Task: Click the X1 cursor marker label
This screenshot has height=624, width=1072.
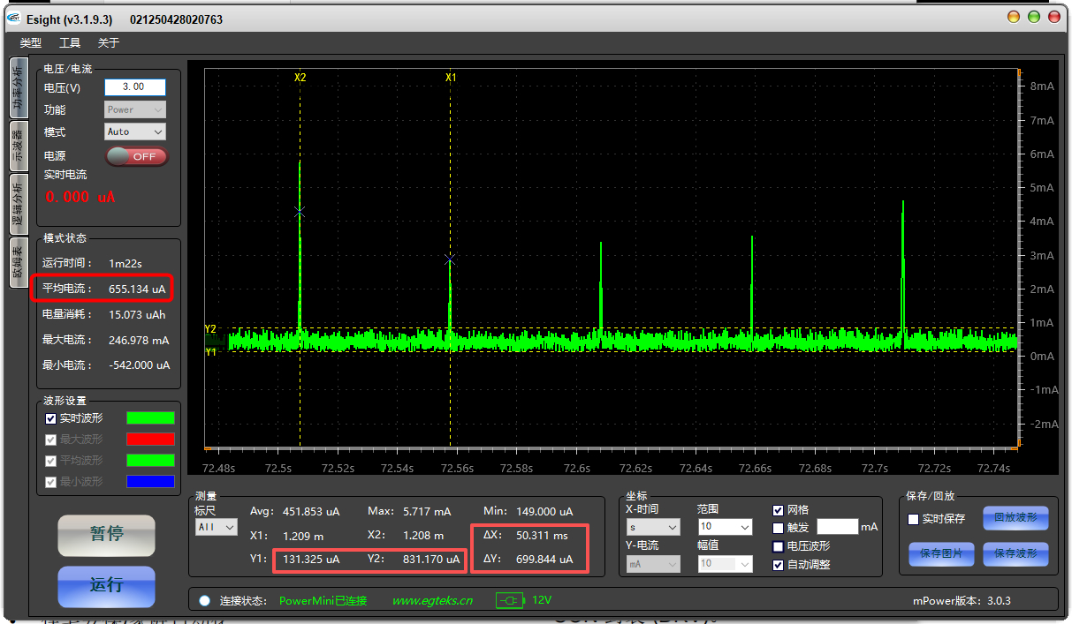Action: click(x=451, y=78)
